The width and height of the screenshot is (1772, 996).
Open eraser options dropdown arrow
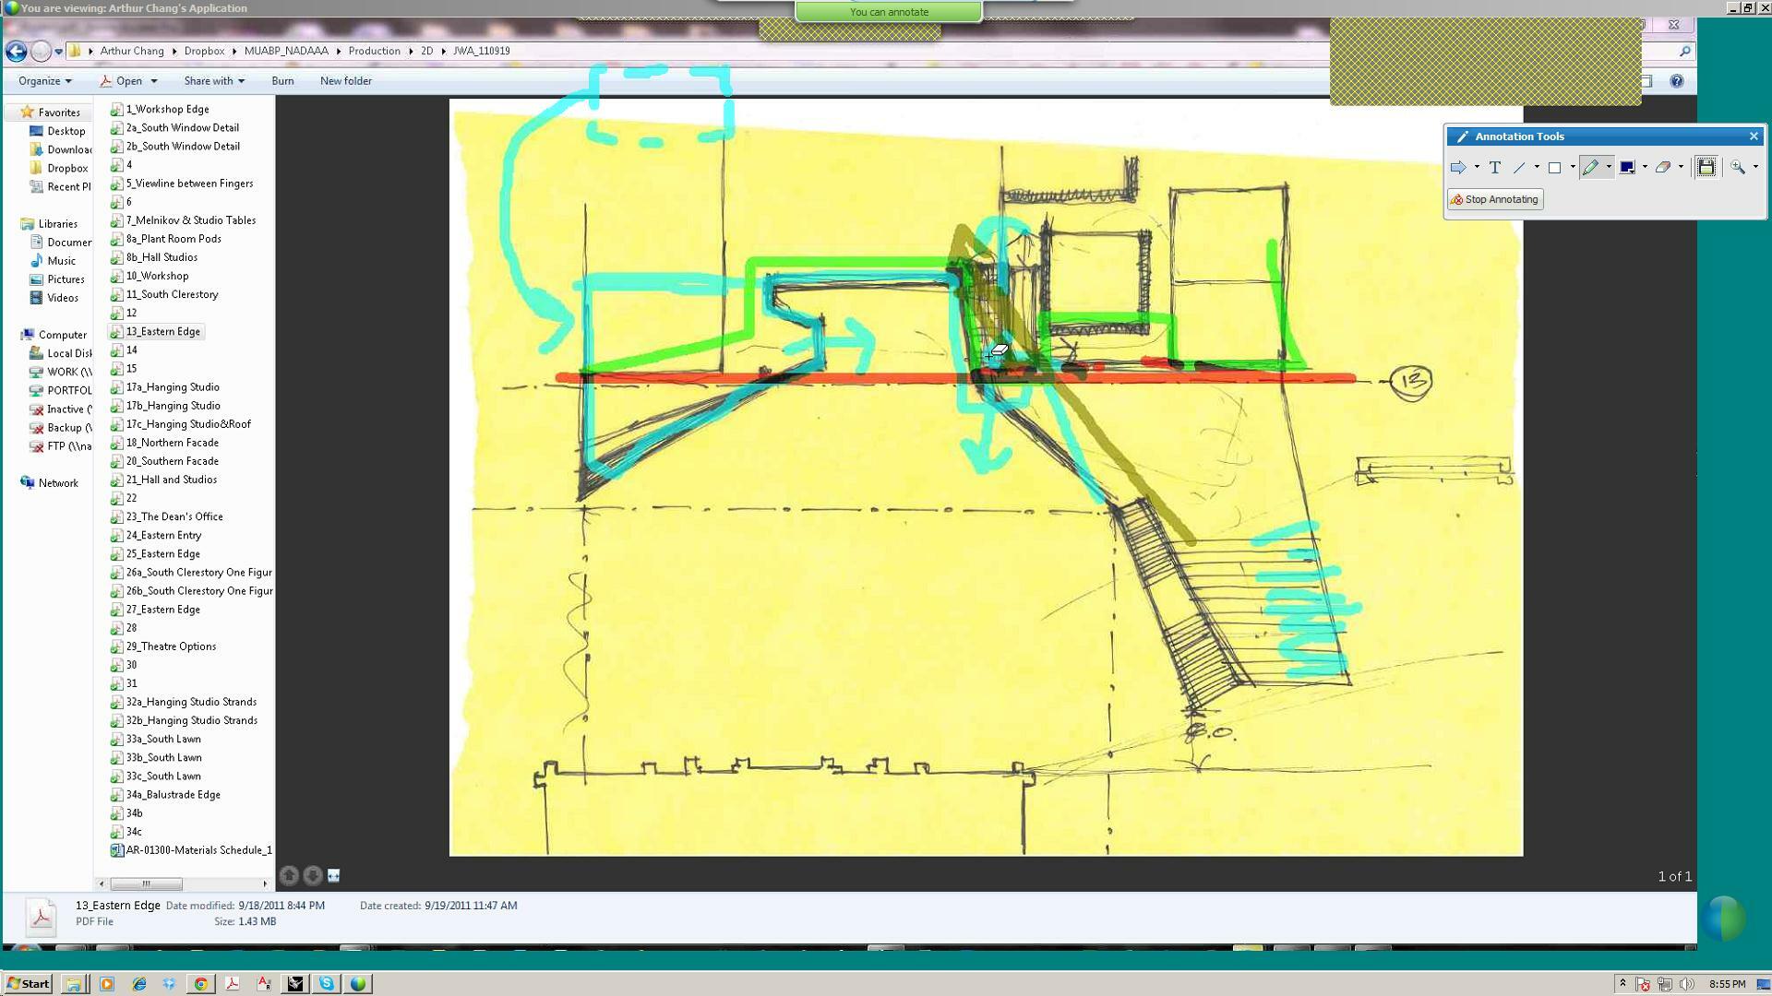click(1681, 168)
